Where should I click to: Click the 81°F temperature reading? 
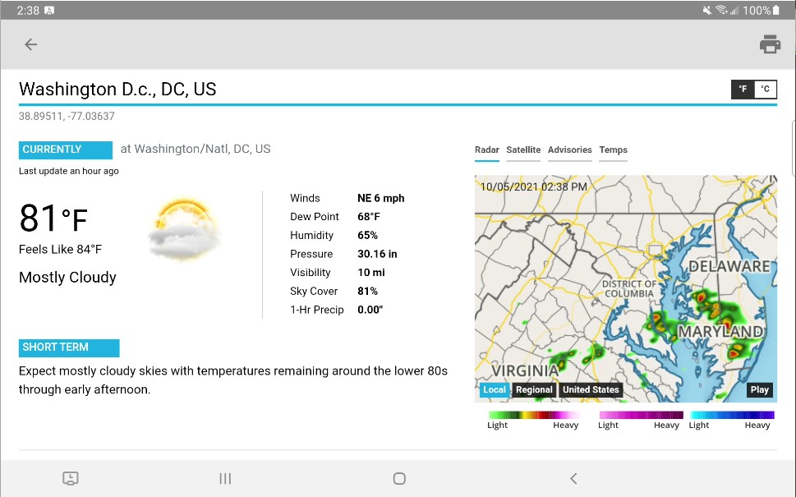pos(53,219)
